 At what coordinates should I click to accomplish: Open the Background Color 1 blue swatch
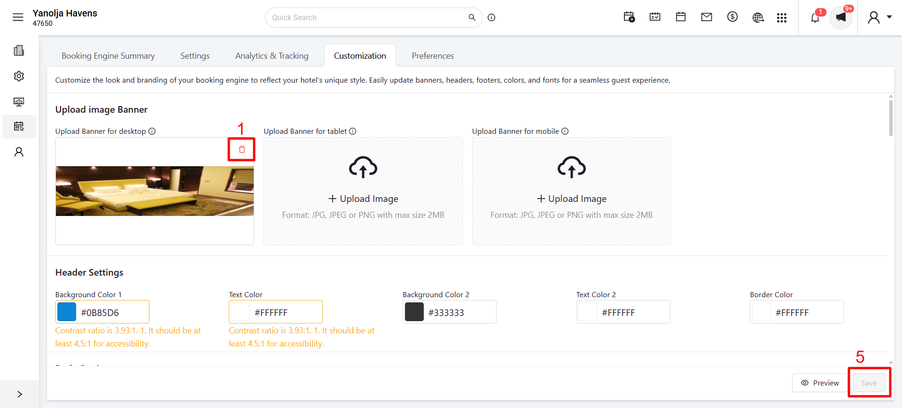point(67,312)
